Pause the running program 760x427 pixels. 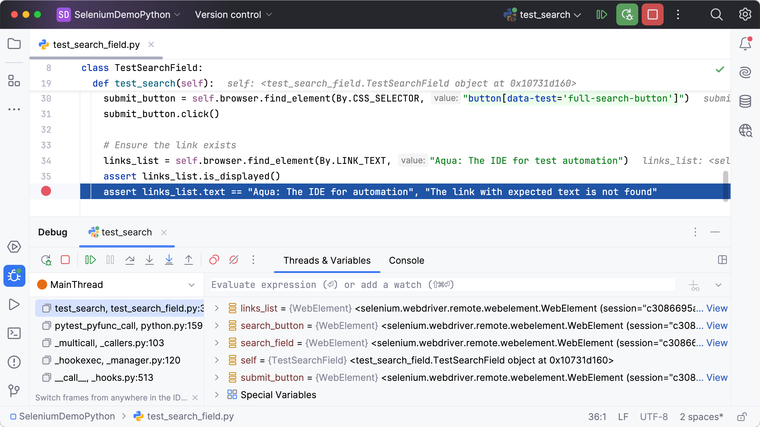[110, 260]
